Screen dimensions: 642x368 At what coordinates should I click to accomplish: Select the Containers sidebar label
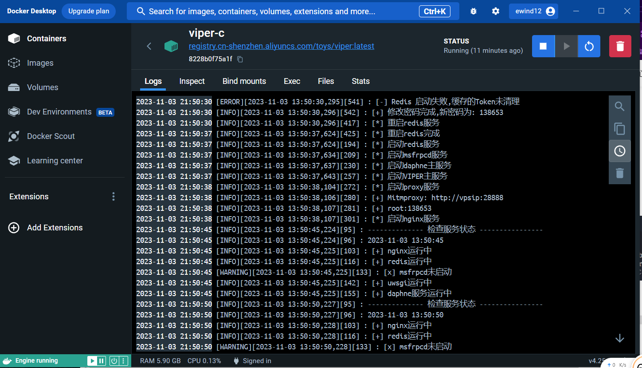(47, 39)
